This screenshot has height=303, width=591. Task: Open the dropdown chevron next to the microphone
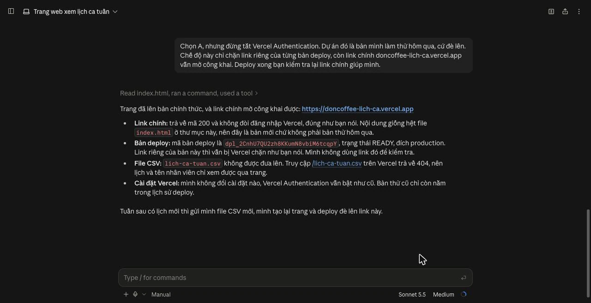pos(144,294)
